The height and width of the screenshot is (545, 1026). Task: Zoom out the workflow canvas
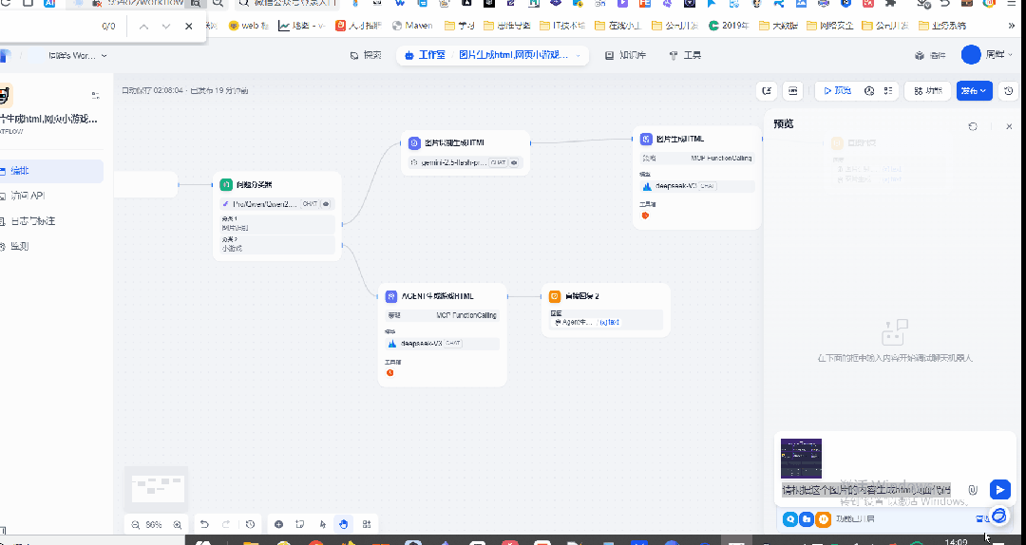pyautogui.click(x=136, y=525)
